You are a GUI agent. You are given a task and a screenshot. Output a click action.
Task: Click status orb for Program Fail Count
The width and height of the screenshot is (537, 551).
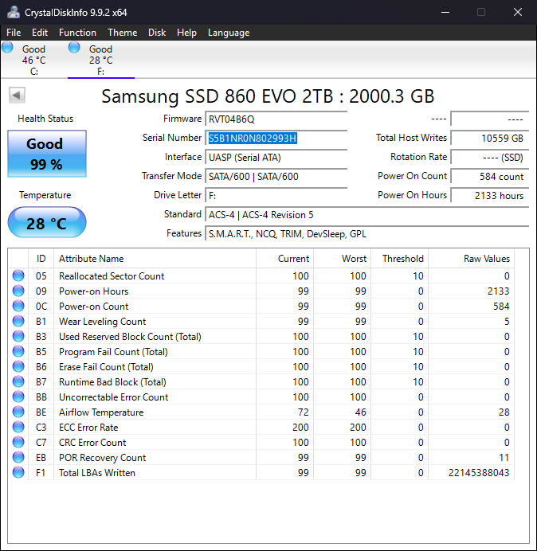[x=18, y=351]
